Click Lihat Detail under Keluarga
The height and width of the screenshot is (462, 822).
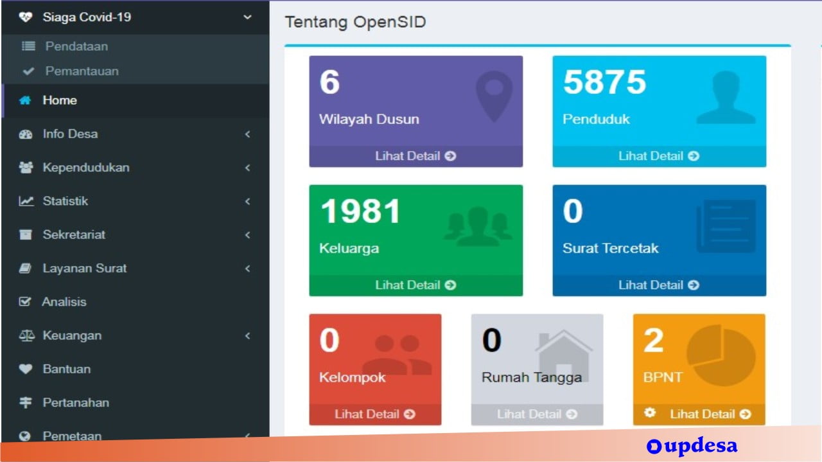click(x=415, y=285)
